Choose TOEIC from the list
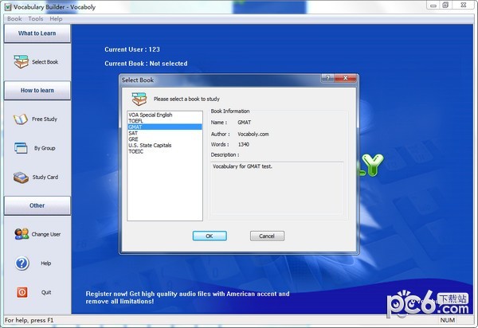 click(x=135, y=151)
